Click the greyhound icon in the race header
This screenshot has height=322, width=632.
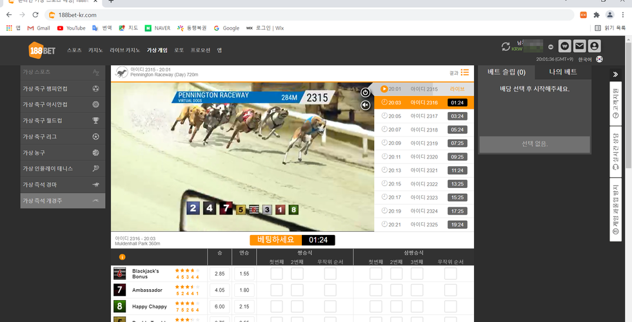(121, 72)
